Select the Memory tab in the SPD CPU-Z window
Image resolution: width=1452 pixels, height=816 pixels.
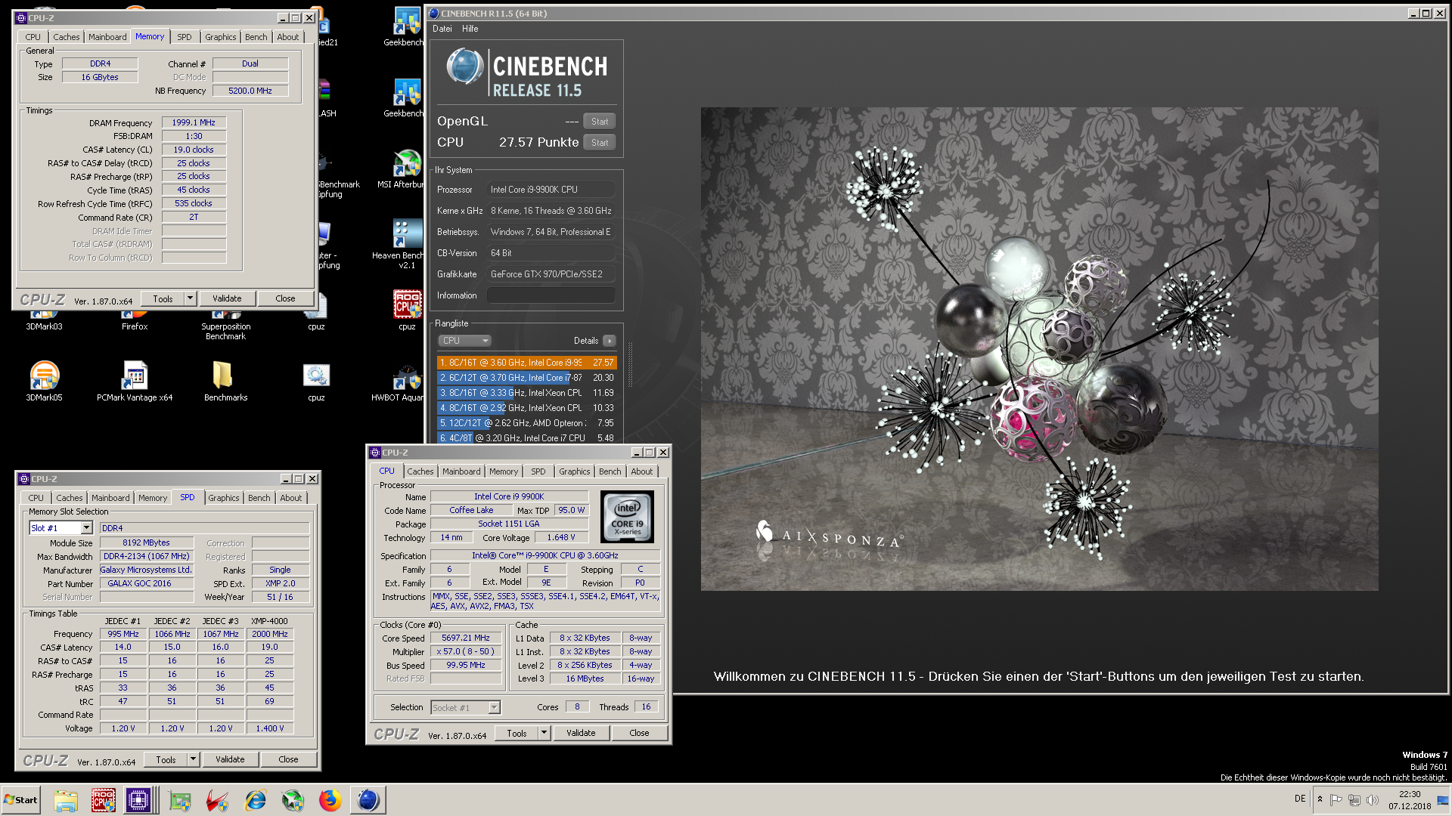(152, 498)
